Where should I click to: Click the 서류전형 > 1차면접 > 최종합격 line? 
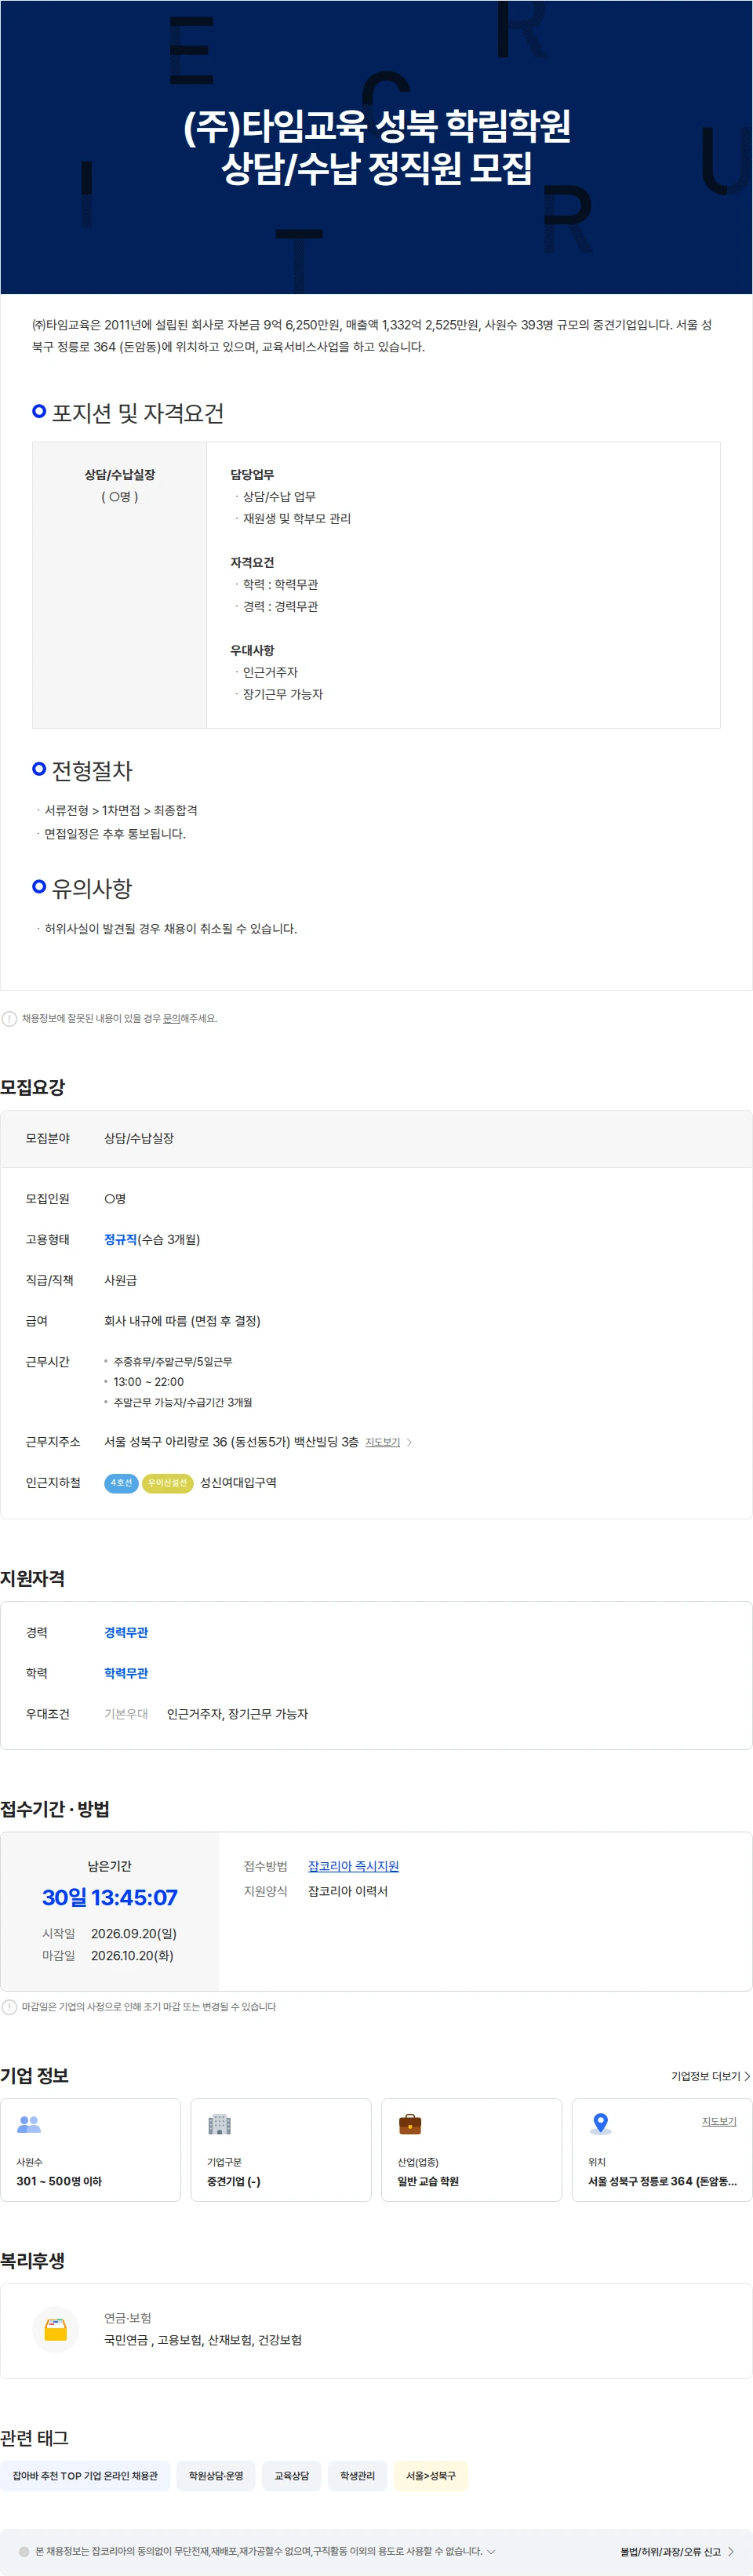pos(121,810)
